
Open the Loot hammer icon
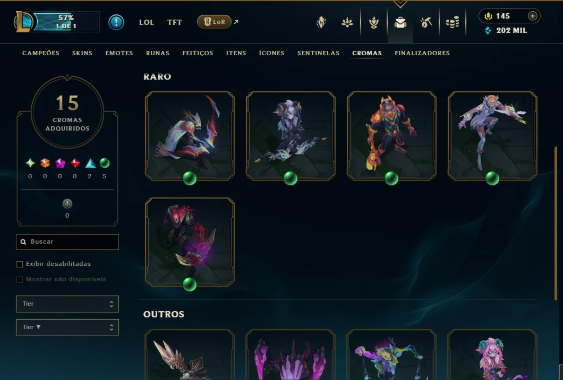(426, 23)
